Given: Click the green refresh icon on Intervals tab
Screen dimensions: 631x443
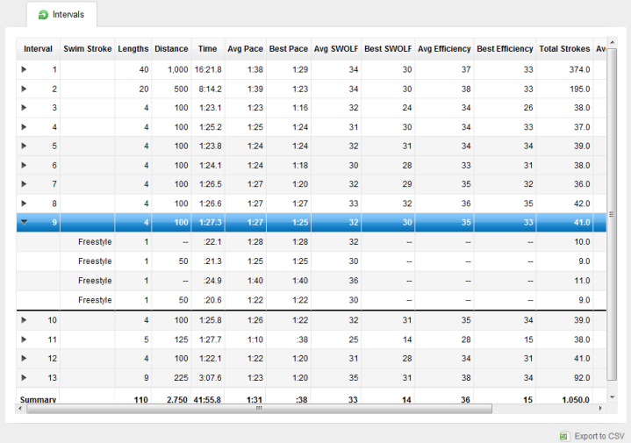Looking at the screenshot, I should pyautogui.click(x=43, y=15).
